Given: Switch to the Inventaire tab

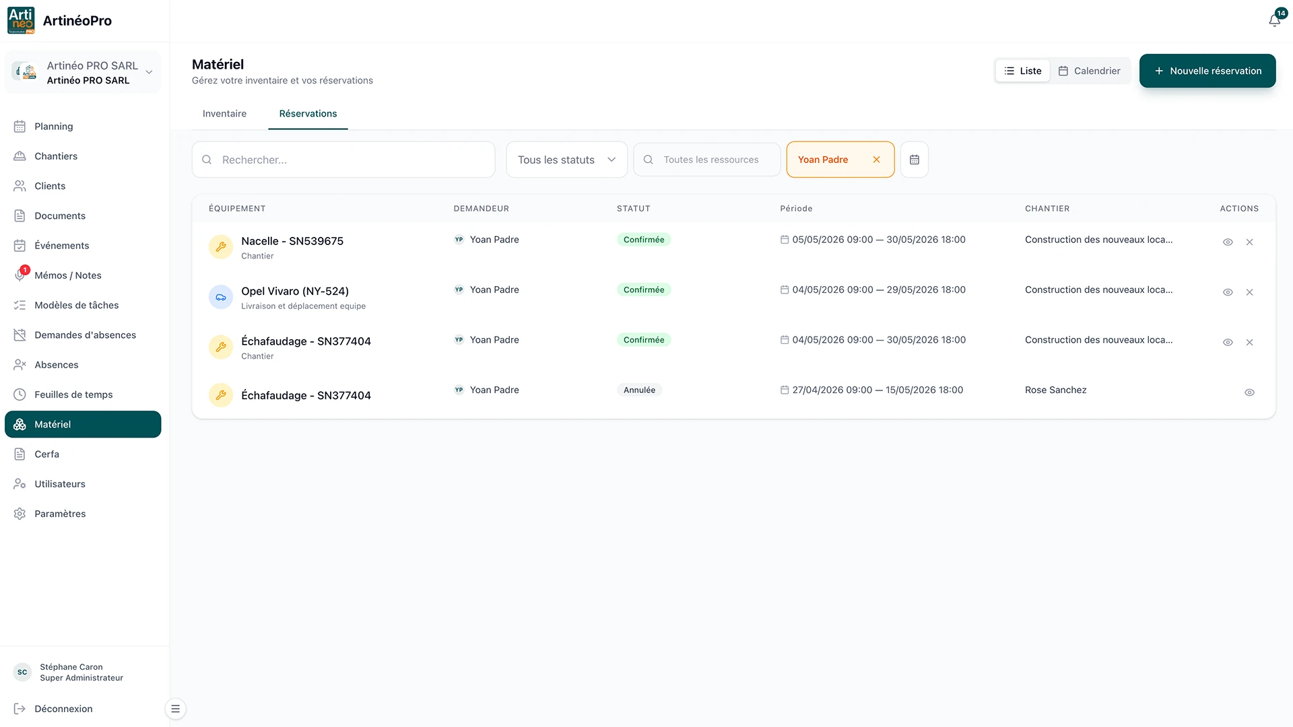Looking at the screenshot, I should coord(224,114).
